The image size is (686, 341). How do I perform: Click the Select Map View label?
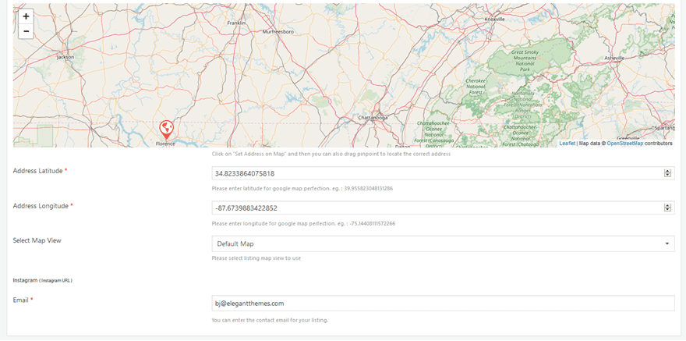click(x=37, y=240)
